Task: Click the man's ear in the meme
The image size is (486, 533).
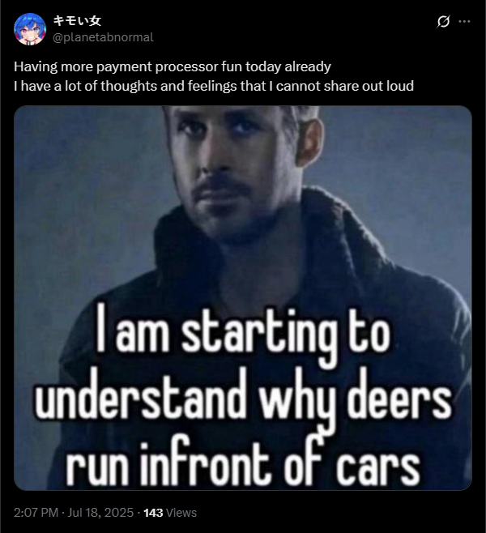Action: [309, 140]
